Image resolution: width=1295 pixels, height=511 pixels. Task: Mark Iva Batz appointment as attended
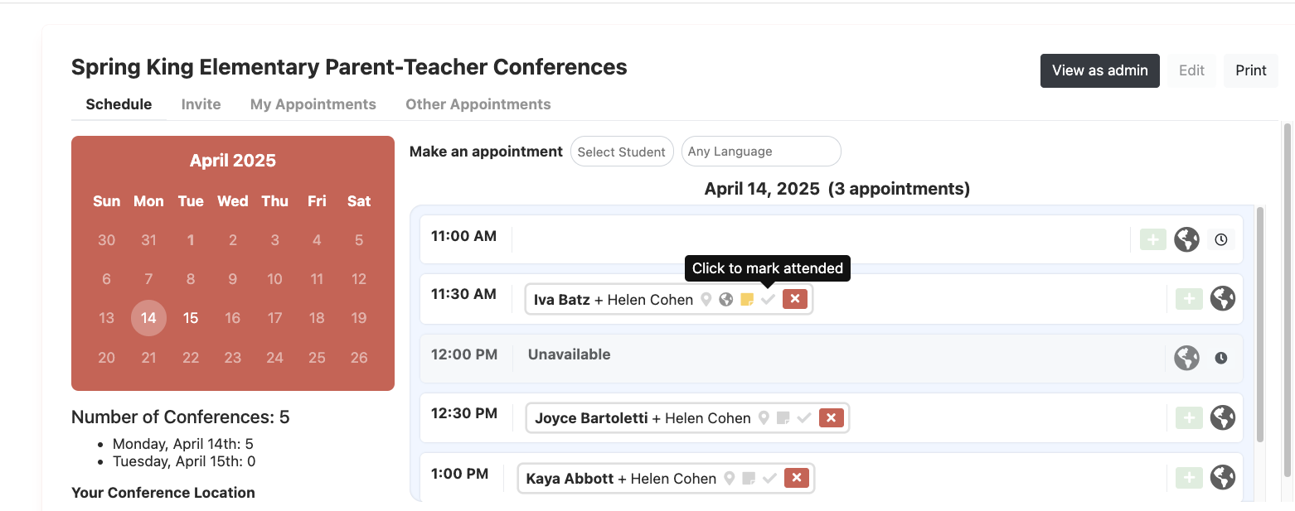[x=769, y=300]
